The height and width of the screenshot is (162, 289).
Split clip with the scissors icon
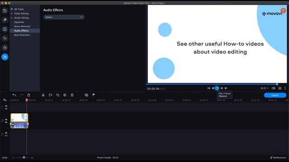click(43, 95)
